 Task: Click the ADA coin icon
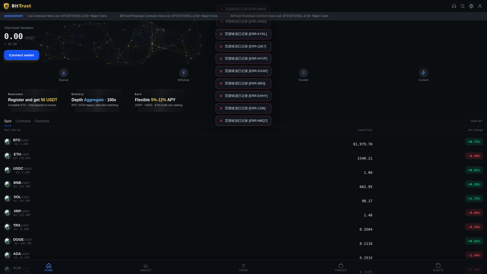click(8, 255)
